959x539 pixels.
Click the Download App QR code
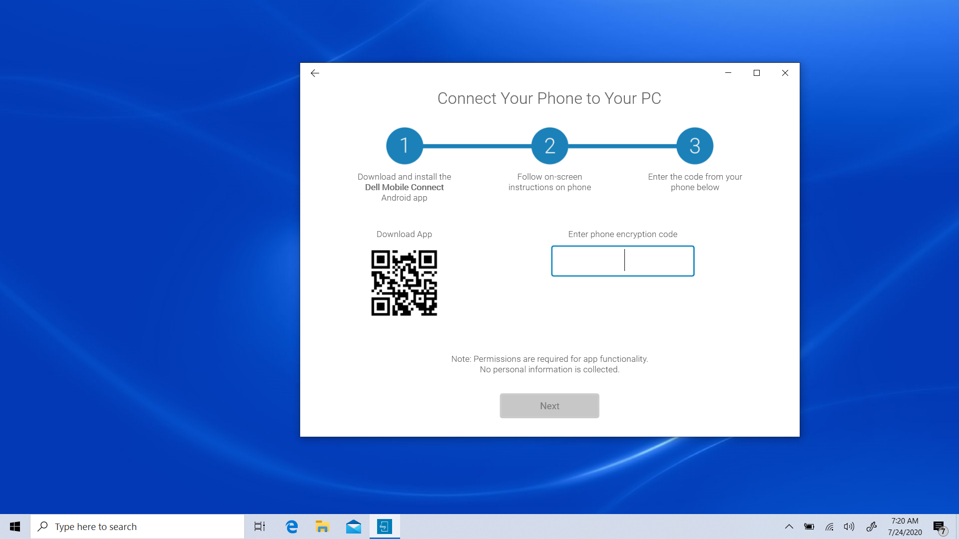pos(404,283)
